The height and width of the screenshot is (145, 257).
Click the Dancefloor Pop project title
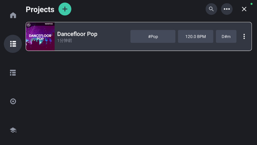click(77, 34)
